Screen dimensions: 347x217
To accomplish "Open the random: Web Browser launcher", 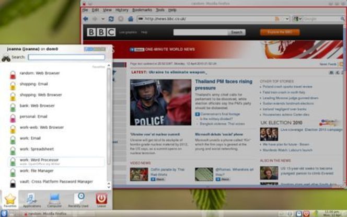I will pyautogui.click(x=39, y=74).
